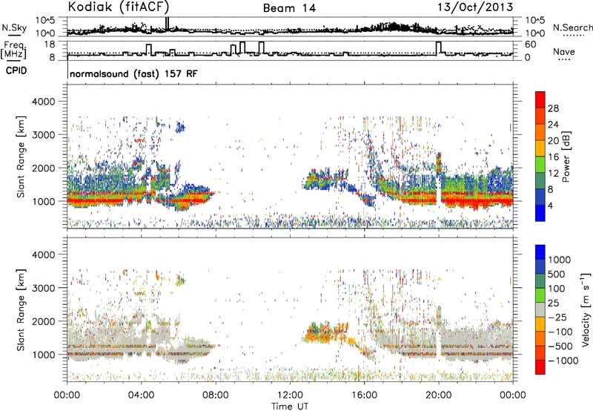This screenshot has height=411, width=593.
Task: Click the '12:00' time tick label
Action: (x=290, y=395)
